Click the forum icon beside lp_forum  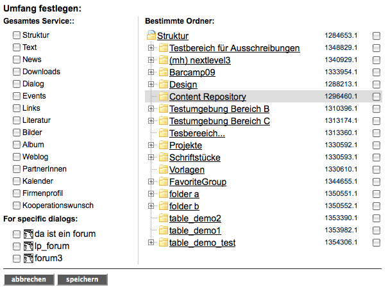[28, 246]
